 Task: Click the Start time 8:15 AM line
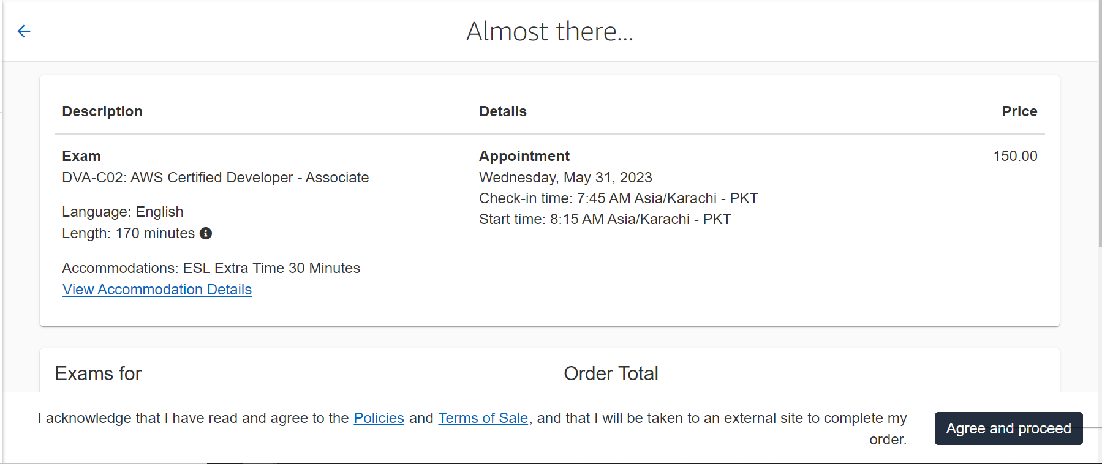point(605,219)
